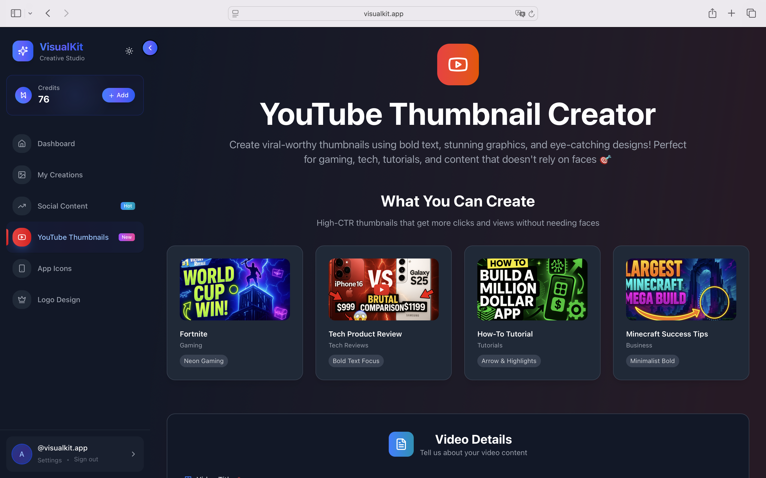Viewport: 766px width, 478px height.
Task: Click the red YouTube Thumbnails sidebar icon
Action: click(x=22, y=237)
